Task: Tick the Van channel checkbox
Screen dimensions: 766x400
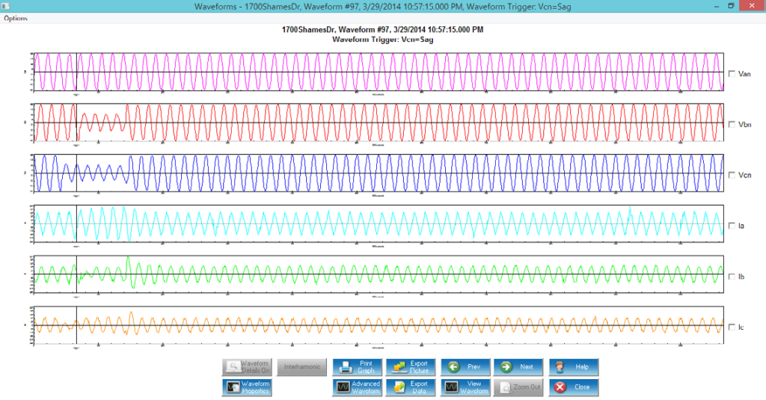Action: [732, 74]
